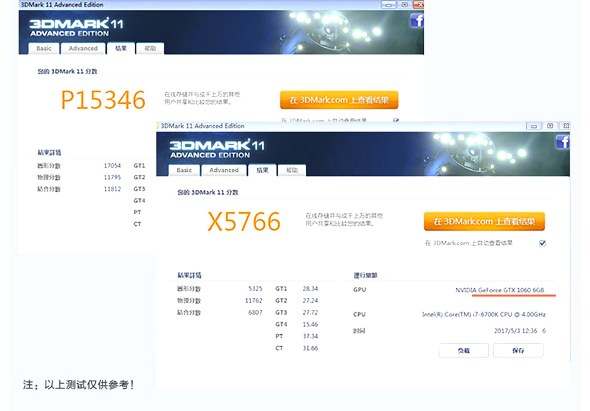Click front window title '3DMark 11 Advanced Edition'
The width and height of the screenshot is (590, 411).
point(203,126)
